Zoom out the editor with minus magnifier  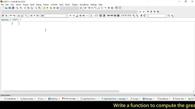coord(137,15)
